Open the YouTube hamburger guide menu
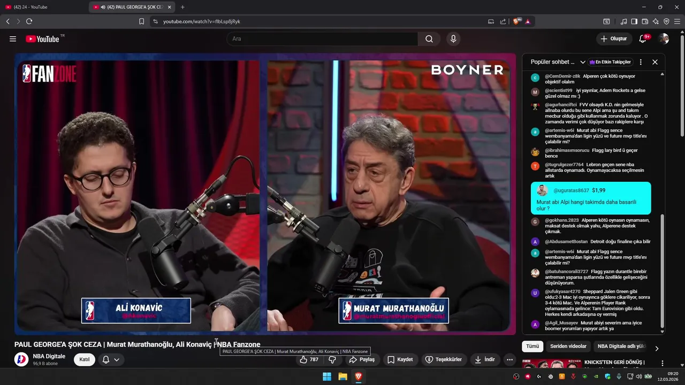 pos(13,38)
